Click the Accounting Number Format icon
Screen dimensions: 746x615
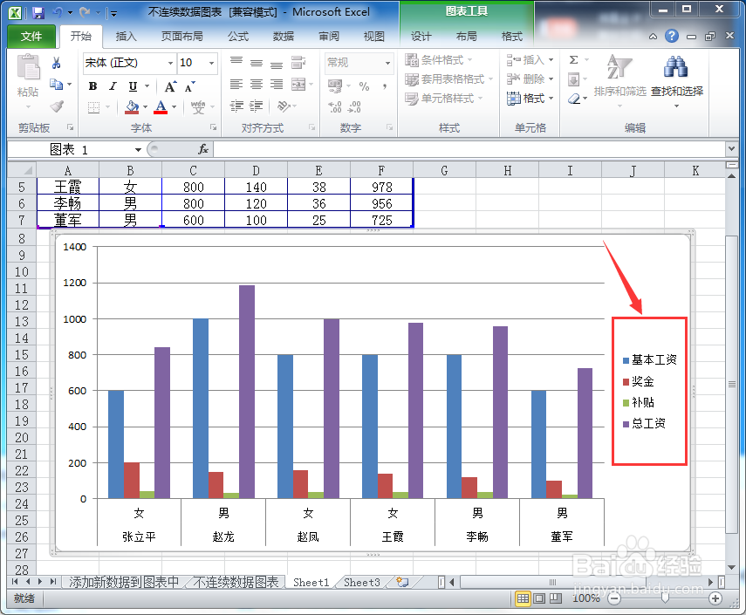335,86
